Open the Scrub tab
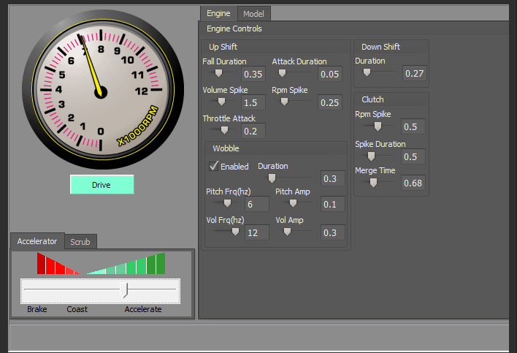517x353 pixels. pyautogui.click(x=80, y=241)
